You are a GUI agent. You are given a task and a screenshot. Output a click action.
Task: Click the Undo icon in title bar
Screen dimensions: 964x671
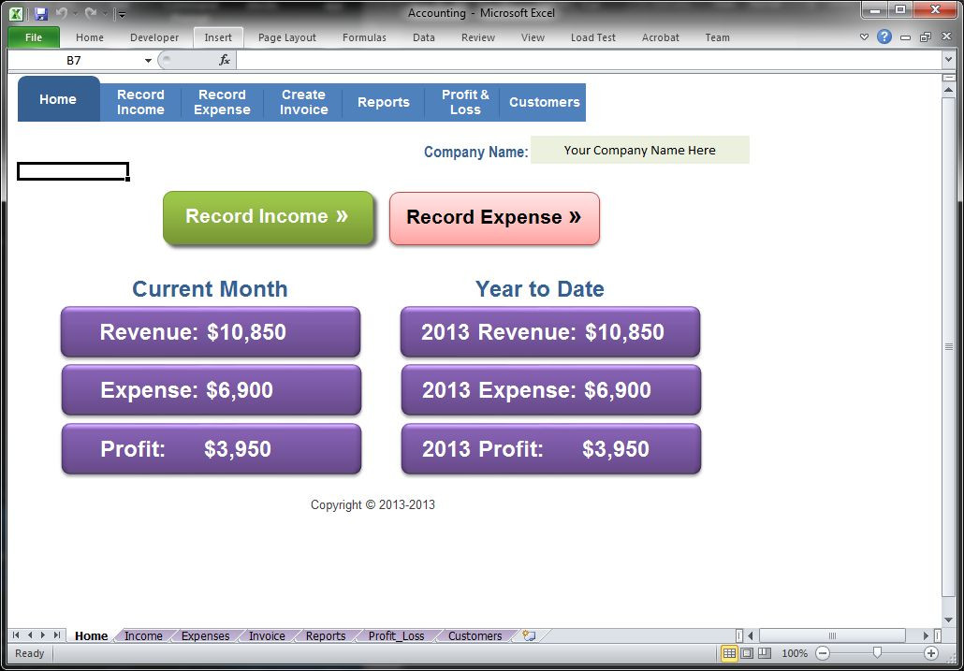point(61,13)
